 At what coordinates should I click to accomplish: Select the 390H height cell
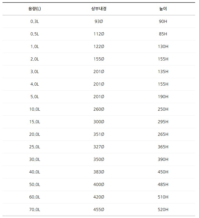tap(163, 159)
